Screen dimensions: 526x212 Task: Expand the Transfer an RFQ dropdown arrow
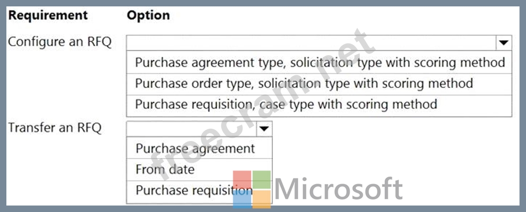264,128
